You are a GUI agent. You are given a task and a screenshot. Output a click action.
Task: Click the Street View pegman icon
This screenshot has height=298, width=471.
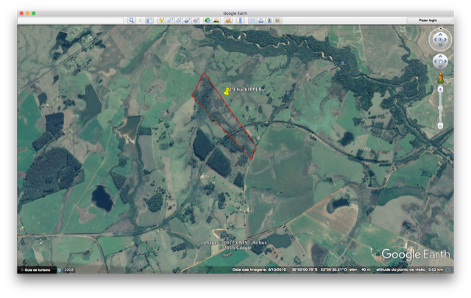(440, 76)
